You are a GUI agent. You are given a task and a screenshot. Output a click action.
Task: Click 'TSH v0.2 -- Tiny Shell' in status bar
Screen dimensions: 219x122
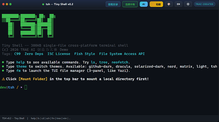13,119
